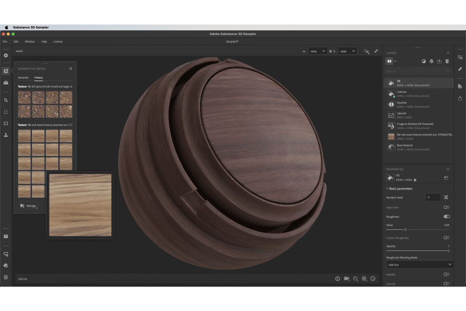Open the Generative panel icon in left sidebar
The width and height of the screenshot is (466, 311).
(x=6, y=71)
